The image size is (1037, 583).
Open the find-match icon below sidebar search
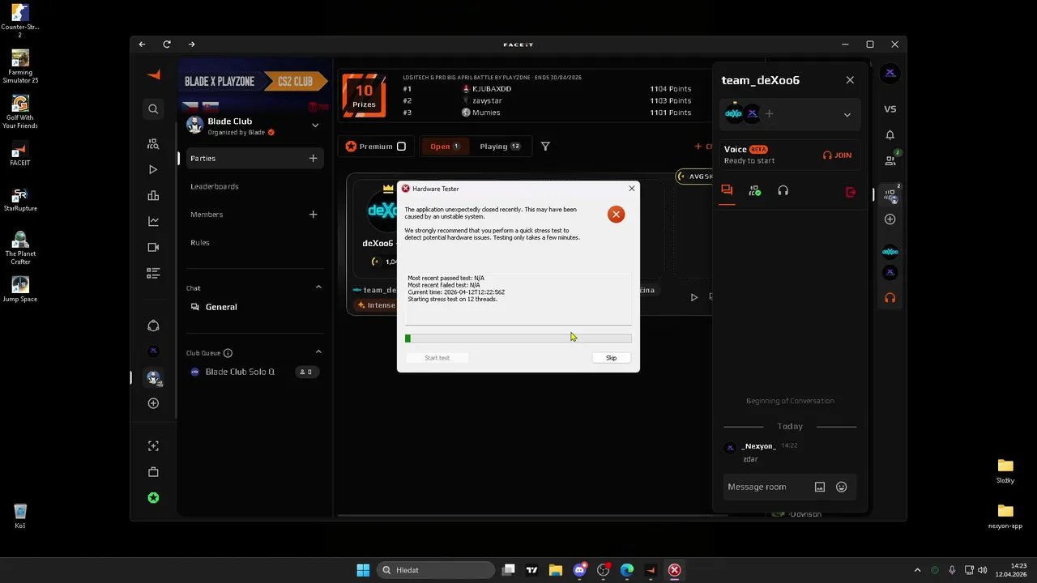153,143
